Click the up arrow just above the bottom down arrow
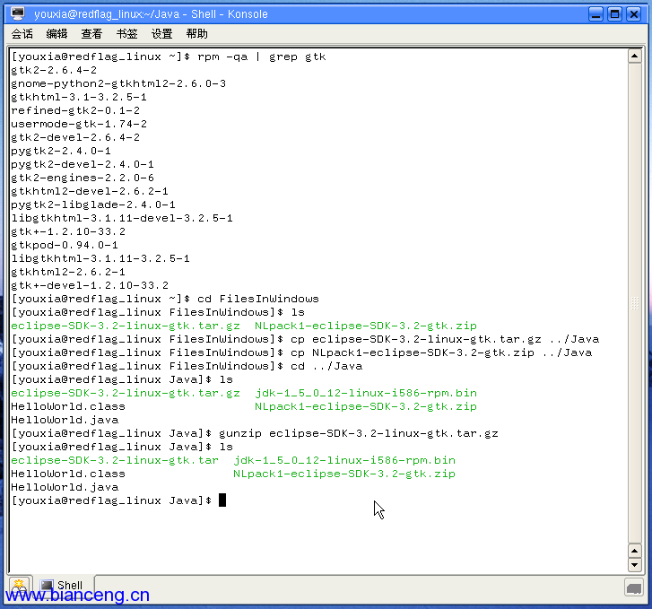652x609 pixels. click(635, 552)
